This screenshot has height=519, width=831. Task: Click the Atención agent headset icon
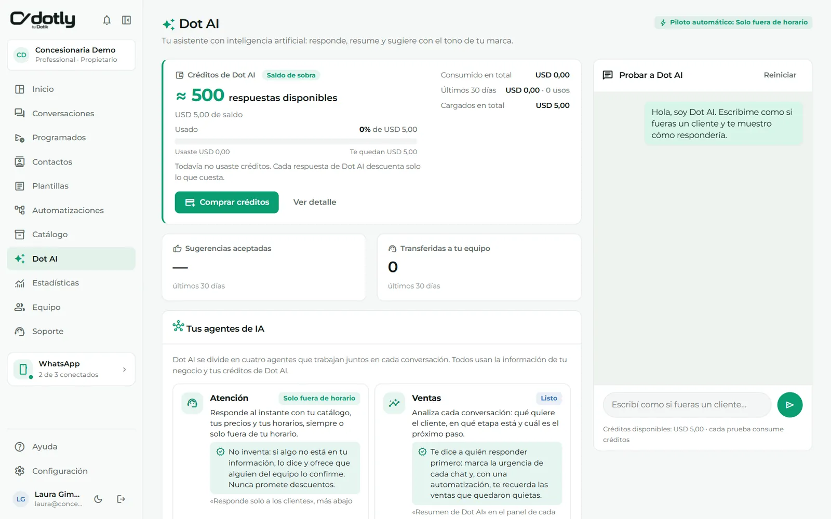click(192, 403)
